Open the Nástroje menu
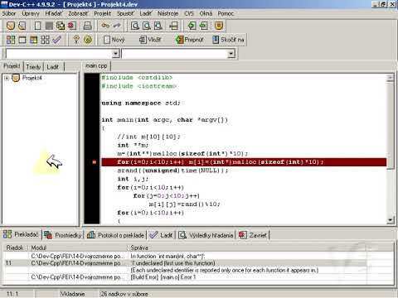 pos(167,13)
